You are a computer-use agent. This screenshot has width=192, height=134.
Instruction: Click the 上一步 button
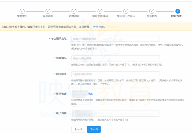click(x=78, y=129)
